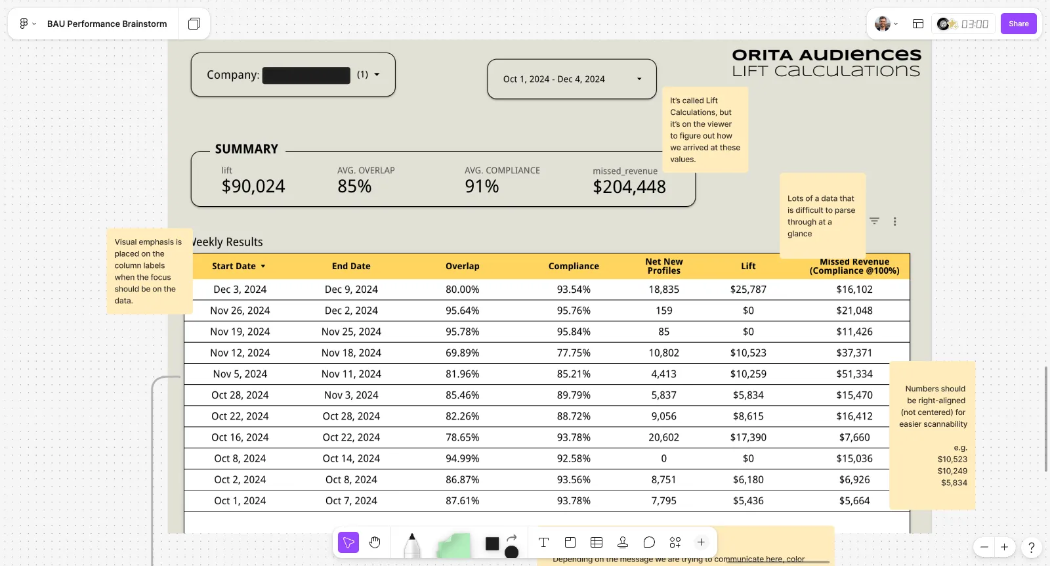Select sticky note about Lift Calculations
The image size is (1050, 566).
(x=705, y=130)
